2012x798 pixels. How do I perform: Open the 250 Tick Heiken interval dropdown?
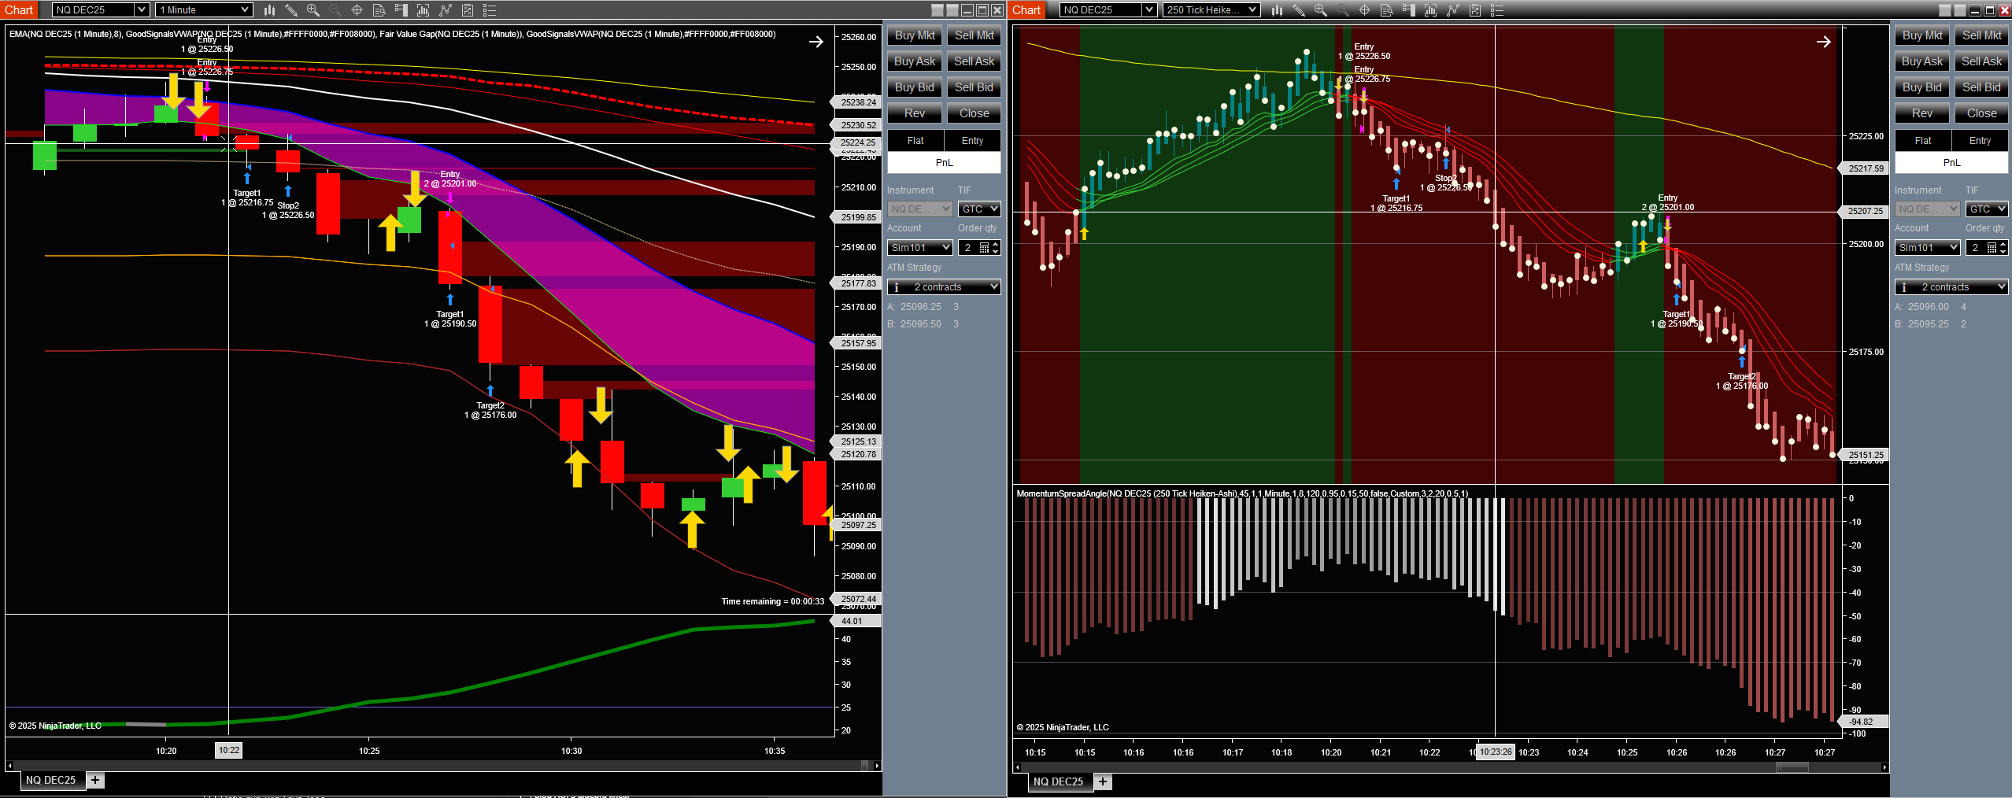tap(1252, 10)
